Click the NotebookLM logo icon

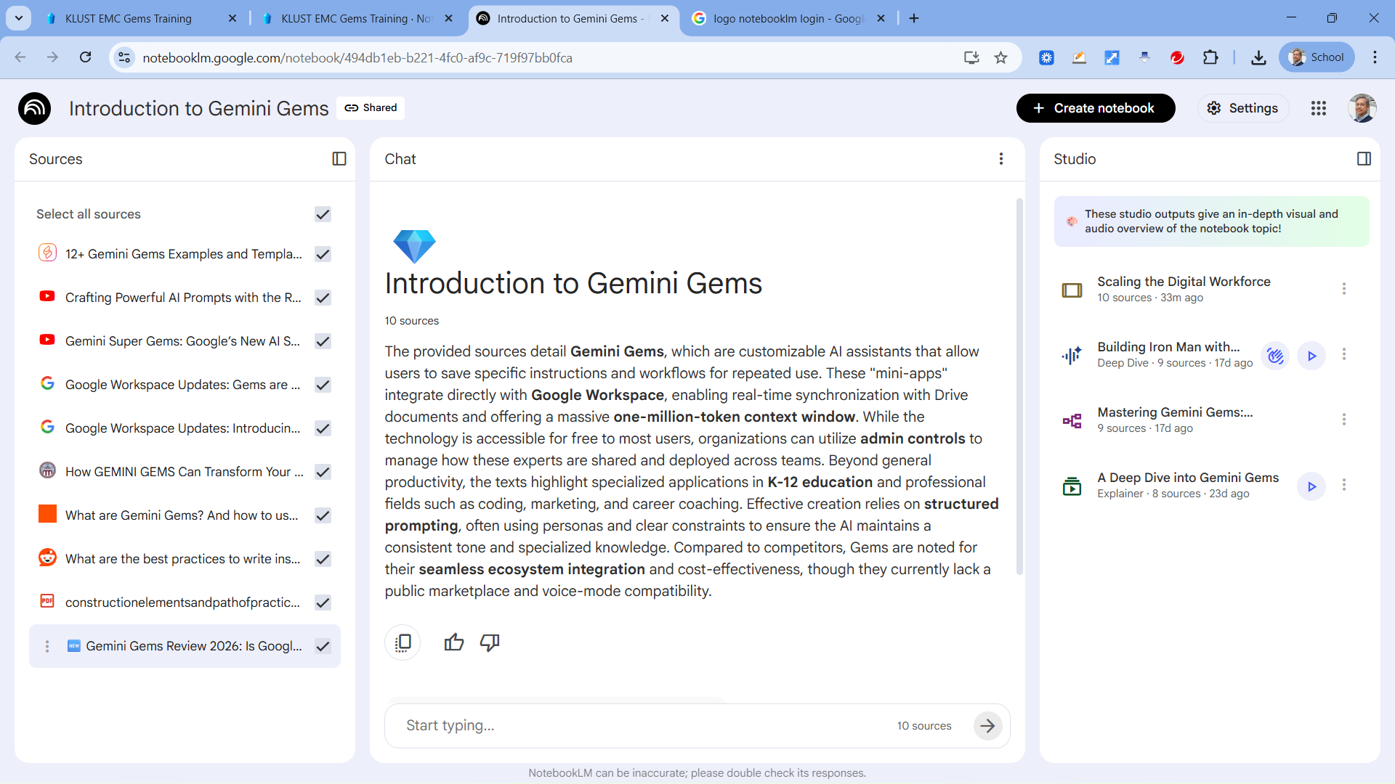(34, 108)
